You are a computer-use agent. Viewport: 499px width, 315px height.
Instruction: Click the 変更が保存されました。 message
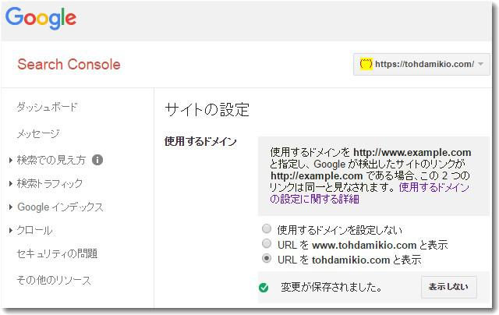(331, 287)
